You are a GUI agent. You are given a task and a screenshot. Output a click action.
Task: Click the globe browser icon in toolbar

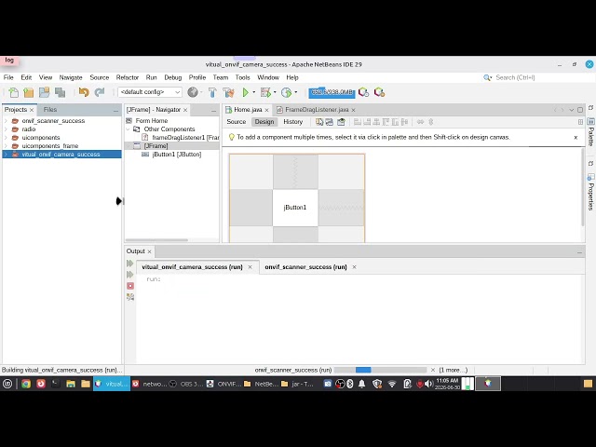193,92
